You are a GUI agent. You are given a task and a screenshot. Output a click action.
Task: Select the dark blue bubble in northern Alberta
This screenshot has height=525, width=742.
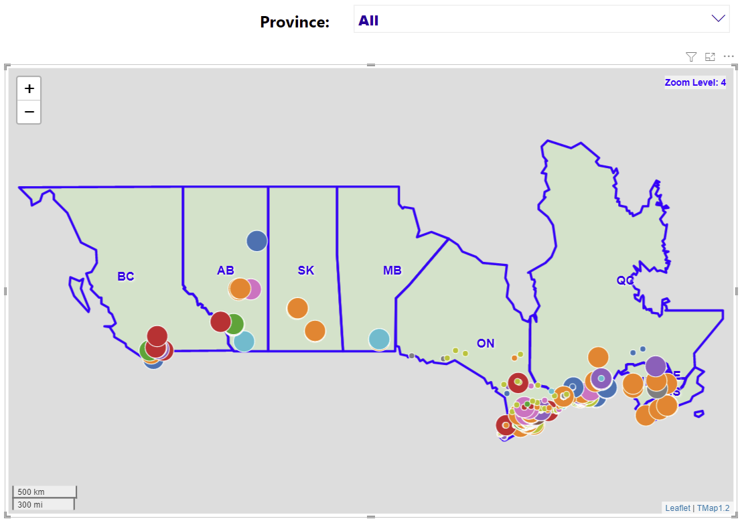[256, 241]
